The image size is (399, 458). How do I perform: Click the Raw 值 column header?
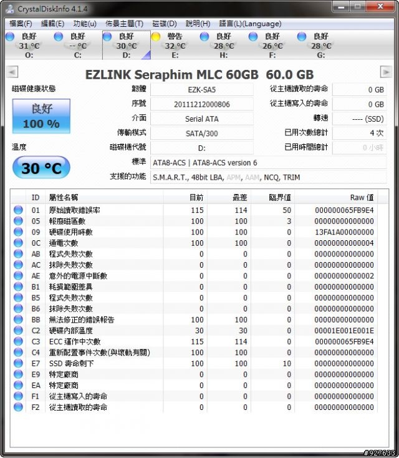point(336,197)
